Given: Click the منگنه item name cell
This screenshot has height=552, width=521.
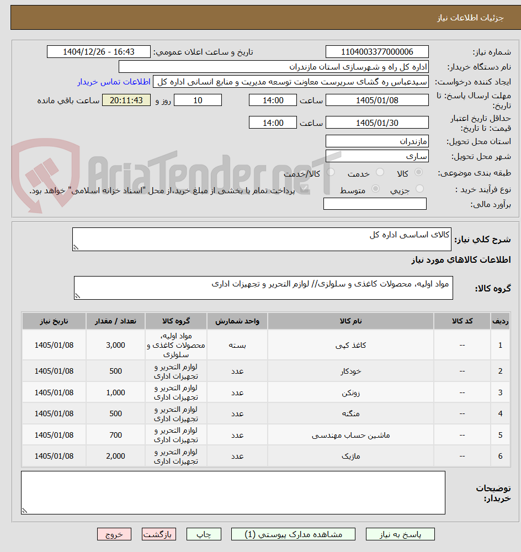Looking at the screenshot, I should pyautogui.click(x=350, y=413).
